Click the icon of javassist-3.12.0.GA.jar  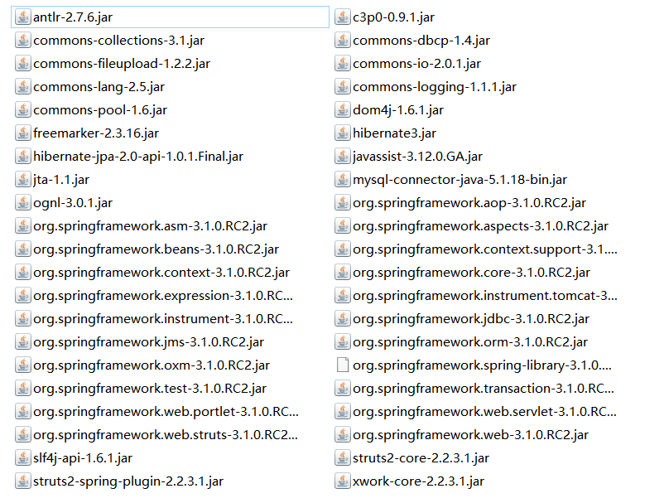point(342,157)
